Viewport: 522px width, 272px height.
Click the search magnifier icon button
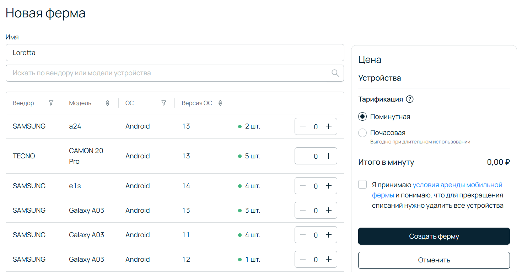click(335, 73)
